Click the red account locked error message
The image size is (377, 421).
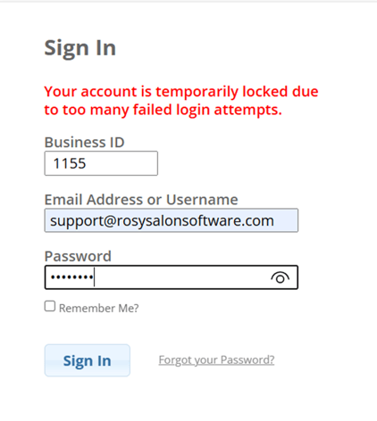[x=181, y=101]
